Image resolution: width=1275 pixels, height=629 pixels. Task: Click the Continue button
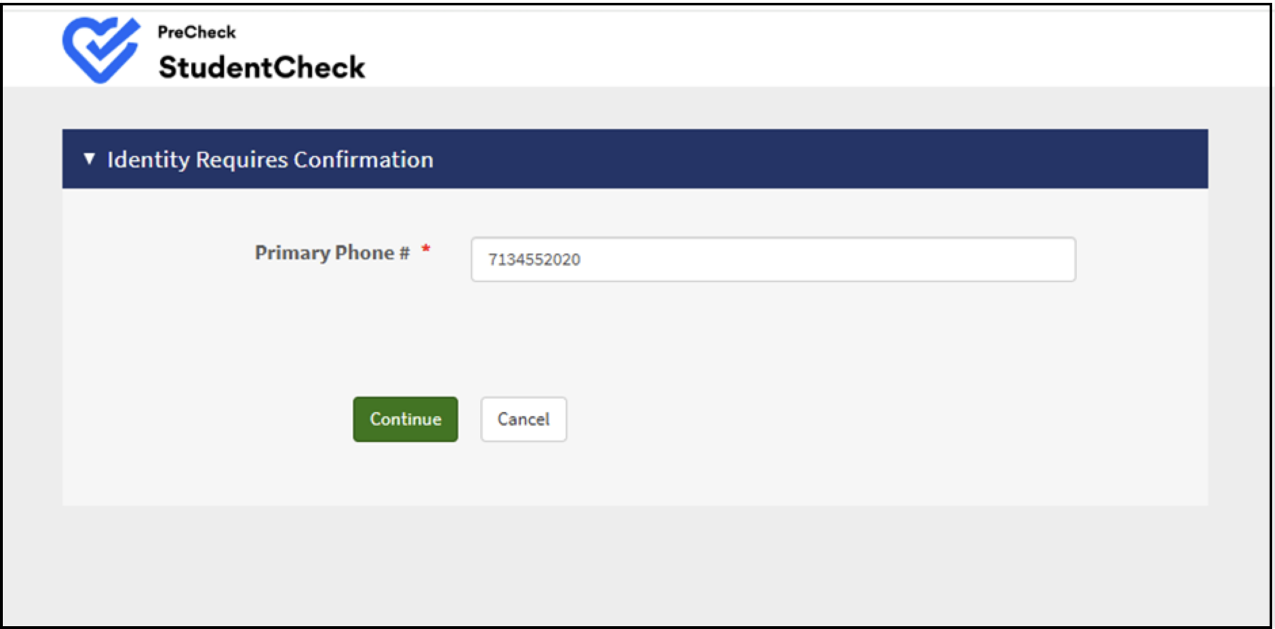click(405, 419)
